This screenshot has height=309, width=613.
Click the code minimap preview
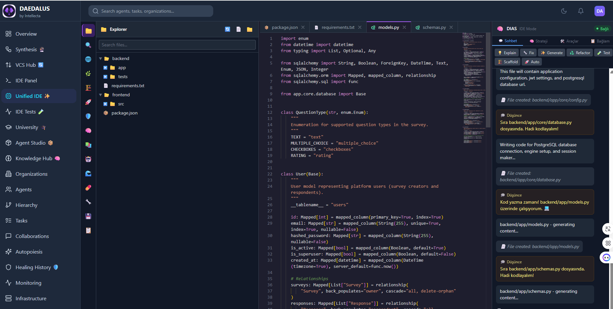tap(474, 88)
